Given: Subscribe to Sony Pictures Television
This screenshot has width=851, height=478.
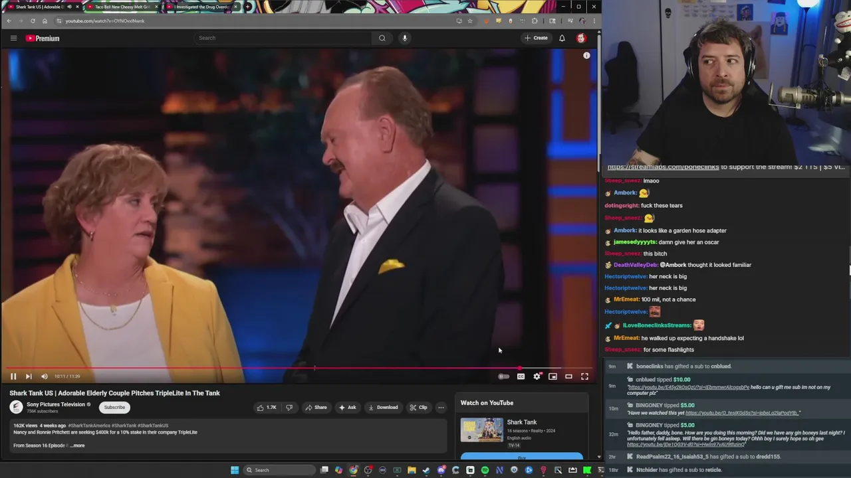Looking at the screenshot, I should (x=114, y=408).
